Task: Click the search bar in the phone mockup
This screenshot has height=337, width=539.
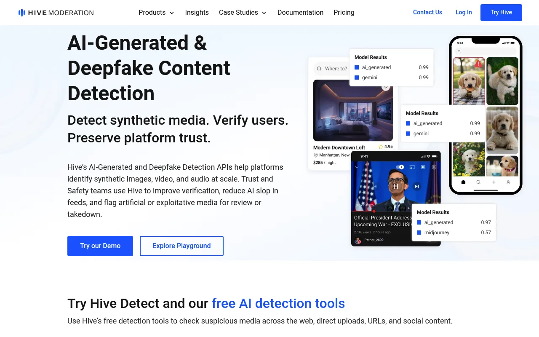Action: 486,51
